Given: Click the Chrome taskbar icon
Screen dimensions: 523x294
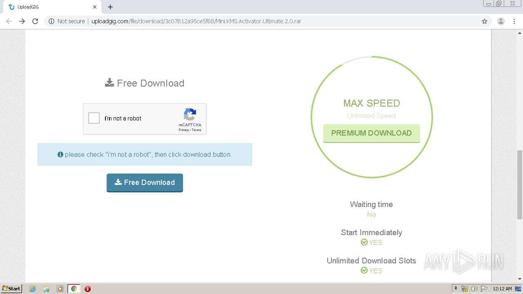Looking at the screenshot, I should pos(74,289).
